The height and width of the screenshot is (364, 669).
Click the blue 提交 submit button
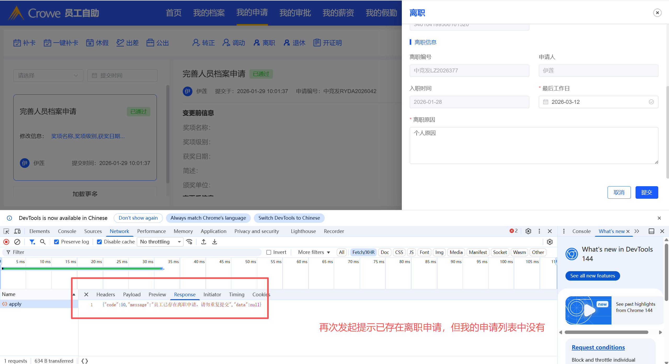tap(647, 192)
